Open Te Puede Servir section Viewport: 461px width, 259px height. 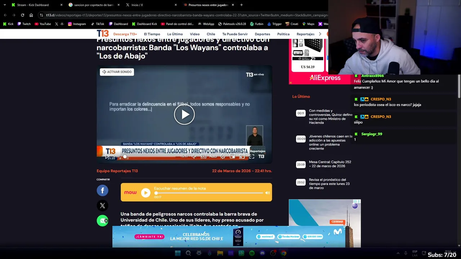pyautogui.click(x=235, y=34)
